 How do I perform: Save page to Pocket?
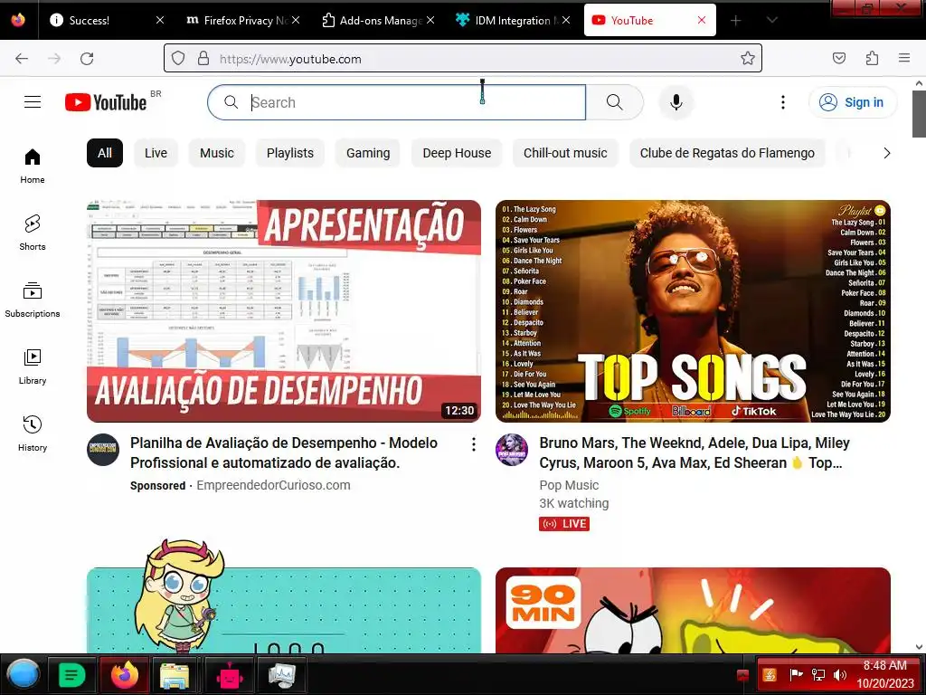point(838,59)
